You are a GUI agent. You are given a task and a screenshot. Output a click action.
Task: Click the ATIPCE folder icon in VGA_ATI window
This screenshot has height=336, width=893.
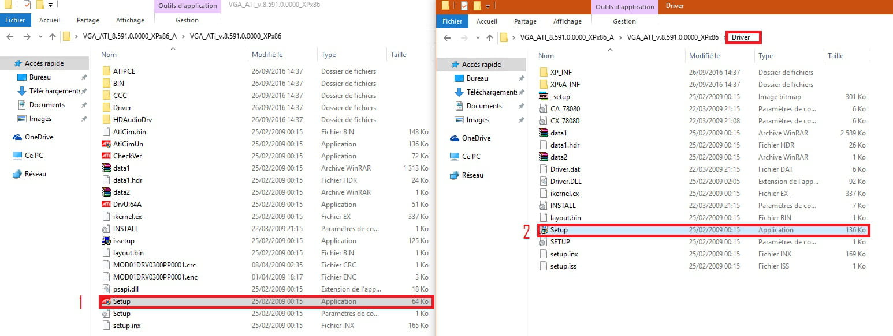106,71
